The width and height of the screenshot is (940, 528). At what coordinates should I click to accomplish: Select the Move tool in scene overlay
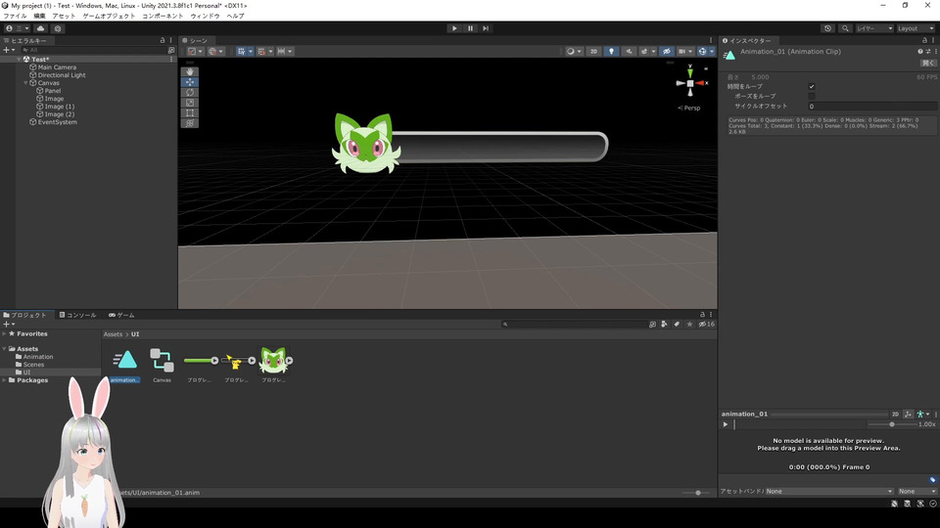tap(189, 82)
